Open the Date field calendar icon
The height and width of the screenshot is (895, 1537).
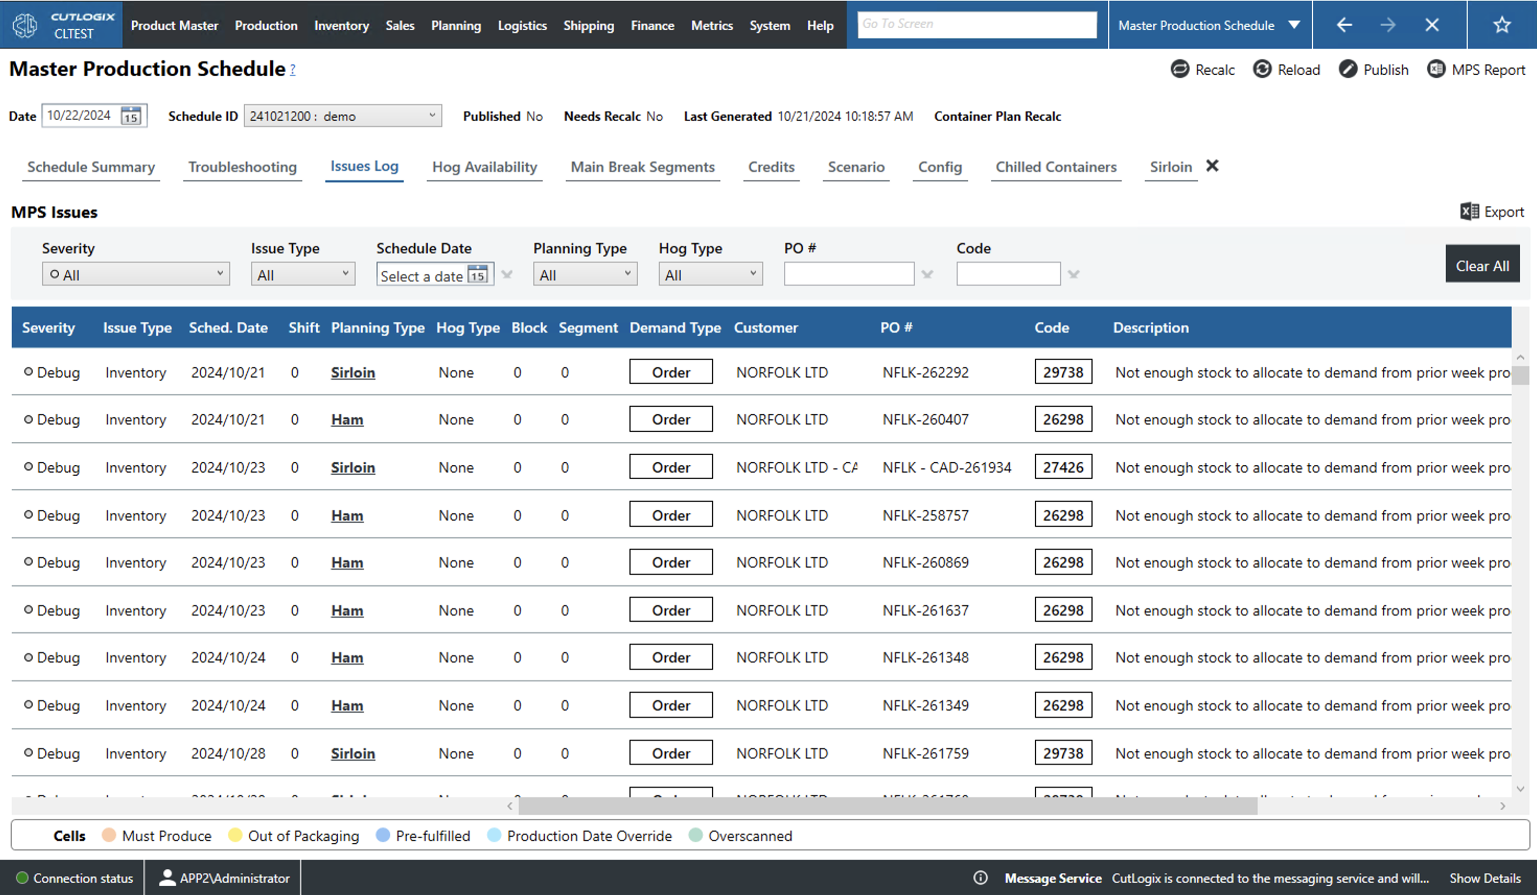click(132, 116)
